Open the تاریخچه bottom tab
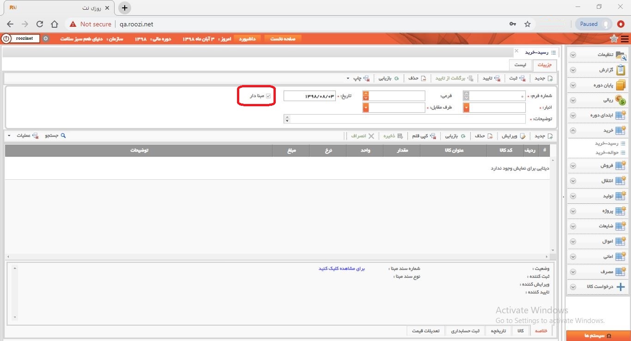This screenshot has height=341, width=631. [498, 331]
